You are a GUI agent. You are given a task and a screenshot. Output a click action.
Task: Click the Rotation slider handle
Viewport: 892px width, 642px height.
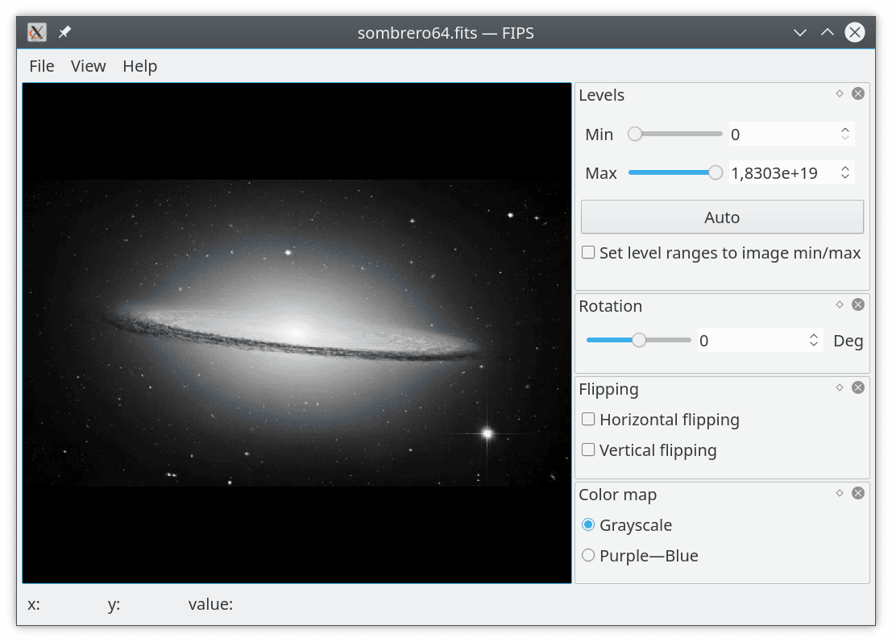pos(639,340)
